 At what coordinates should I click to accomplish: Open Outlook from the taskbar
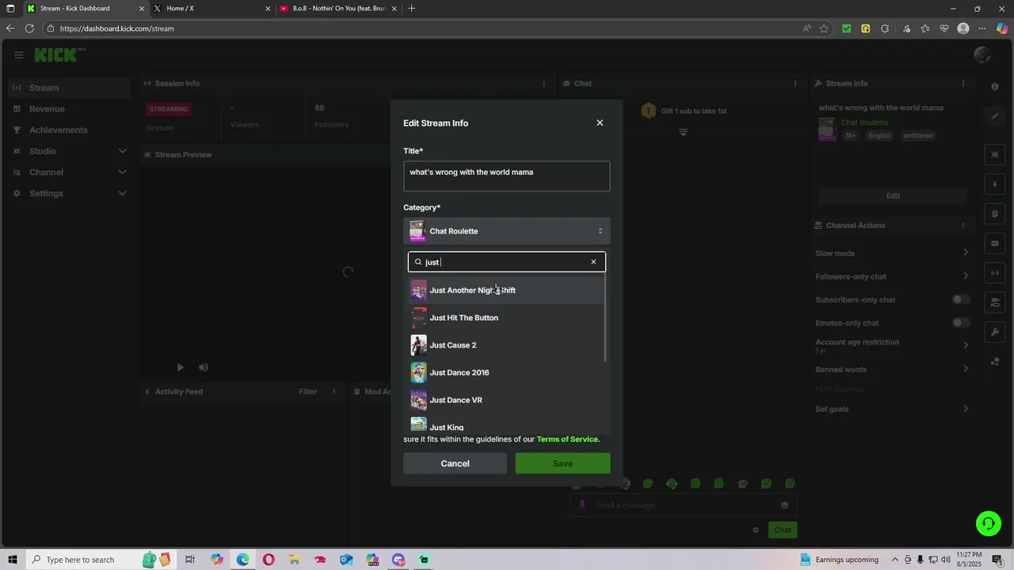(346, 560)
